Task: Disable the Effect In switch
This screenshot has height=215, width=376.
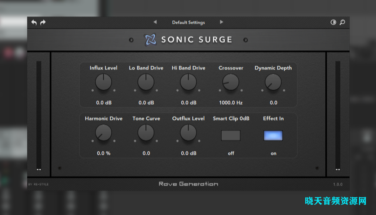Action: (273, 135)
